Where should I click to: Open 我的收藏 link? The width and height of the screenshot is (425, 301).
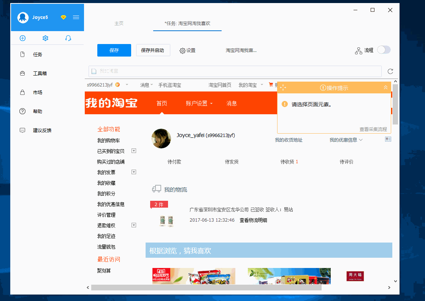coord(106,183)
